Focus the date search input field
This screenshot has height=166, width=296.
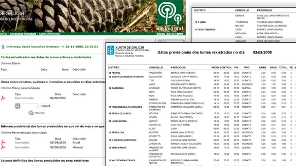pyautogui.click(x=29, y=106)
